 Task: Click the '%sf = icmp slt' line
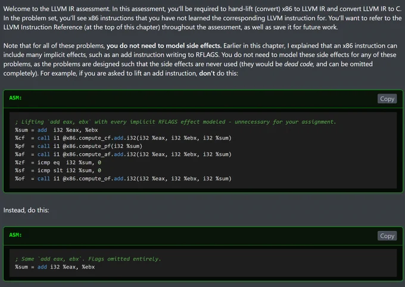(58, 170)
